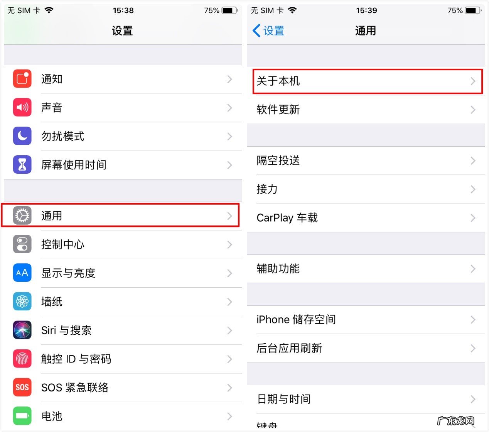Tap the Do Not Disturb moon icon

22,136
